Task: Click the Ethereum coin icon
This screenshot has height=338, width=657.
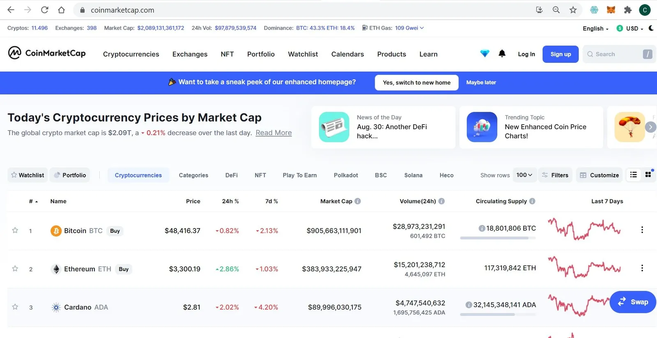Action: pyautogui.click(x=56, y=269)
